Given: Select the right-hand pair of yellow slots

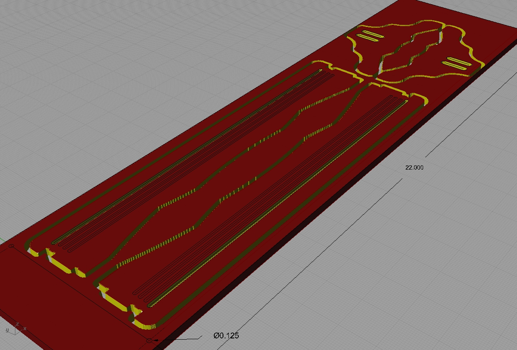Looking at the screenshot, I should [x=456, y=63].
